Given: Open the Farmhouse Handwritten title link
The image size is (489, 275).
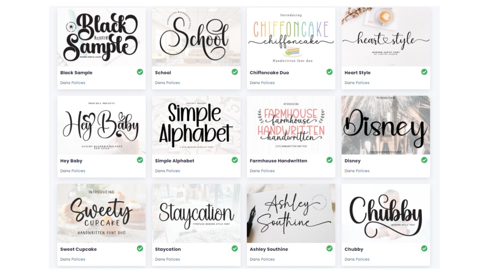Looking at the screenshot, I should [278, 161].
